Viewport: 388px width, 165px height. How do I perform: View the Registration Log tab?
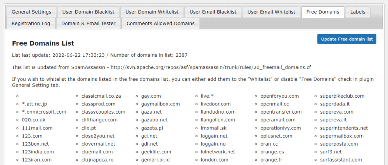click(x=31, y=24)
